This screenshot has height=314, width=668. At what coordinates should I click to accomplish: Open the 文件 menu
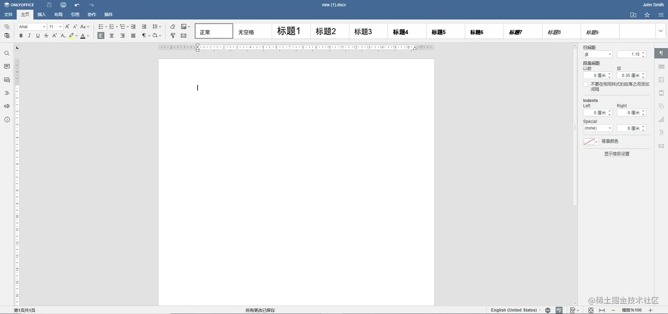pyautogui.click(x=8, y=14)
